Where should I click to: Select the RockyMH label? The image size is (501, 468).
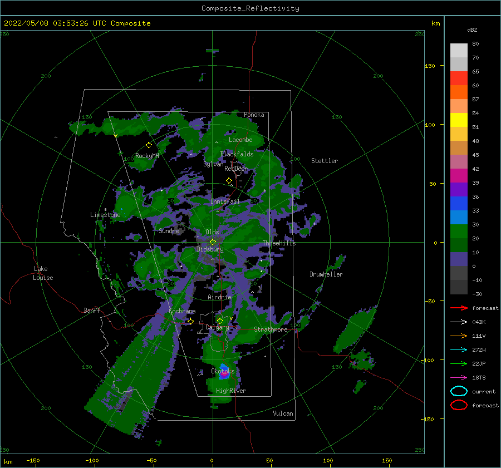coord(147,156)
